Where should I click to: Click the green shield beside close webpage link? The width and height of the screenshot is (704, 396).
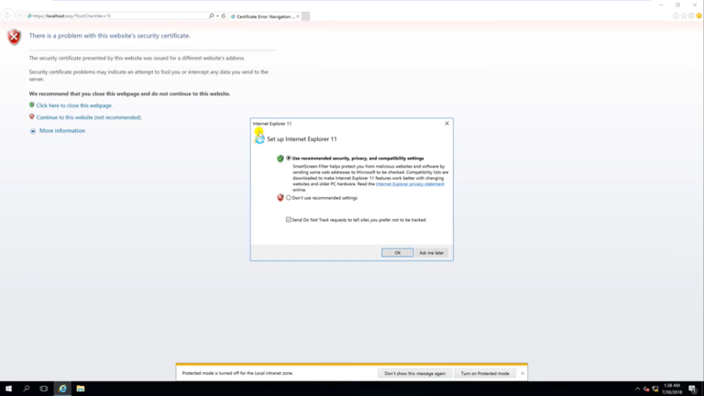click(x=31, y=105)
